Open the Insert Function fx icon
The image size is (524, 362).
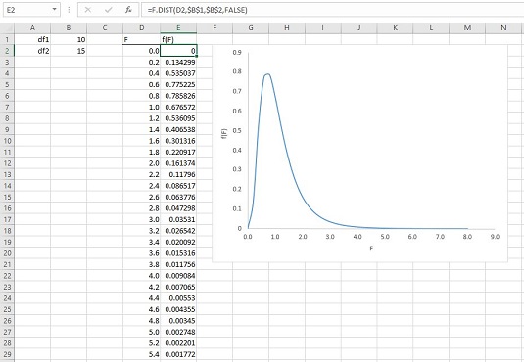coord(128,10)
